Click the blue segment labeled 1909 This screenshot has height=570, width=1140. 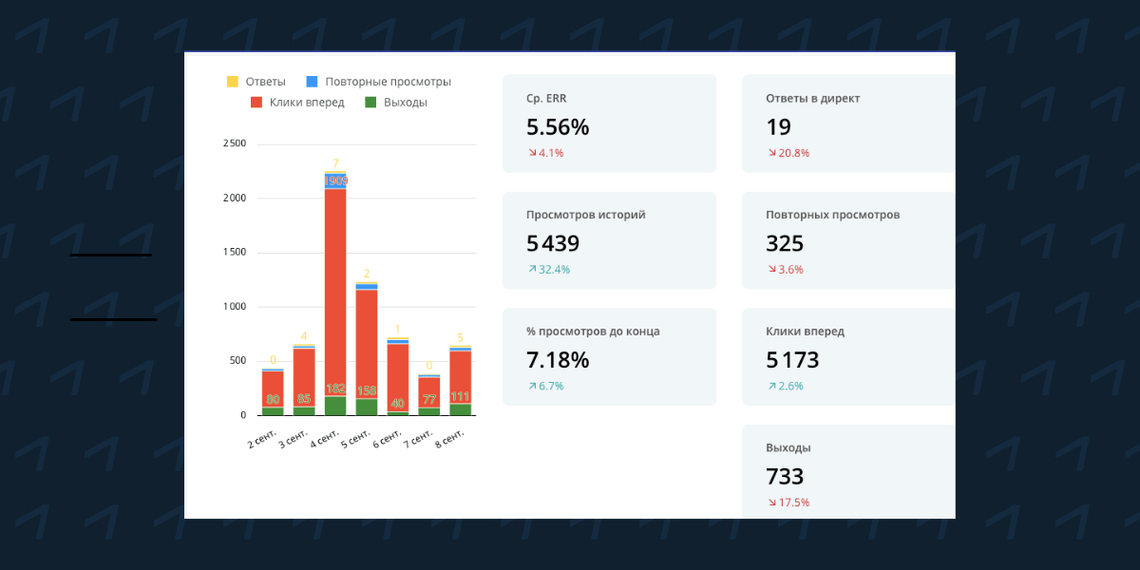335,180
